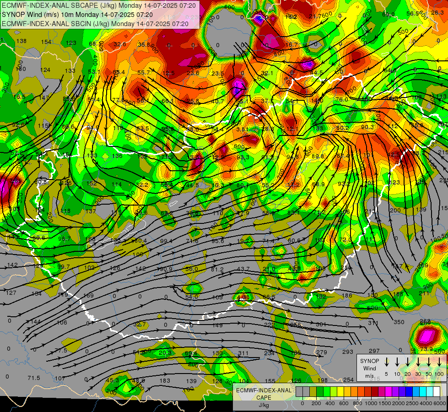Click the 20 m/s wind arrow in legend
Image resolution: width=448 pixels, height=412 pixels.
pos(407,362)
